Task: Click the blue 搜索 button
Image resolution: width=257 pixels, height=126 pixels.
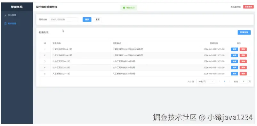Action: pos(87,20)
